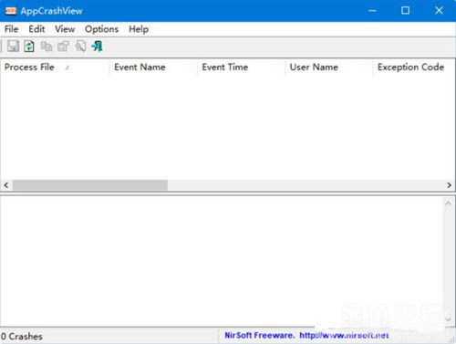Sort by Event Name column header
The image size is (456, 344).
(x=153, y=67)
